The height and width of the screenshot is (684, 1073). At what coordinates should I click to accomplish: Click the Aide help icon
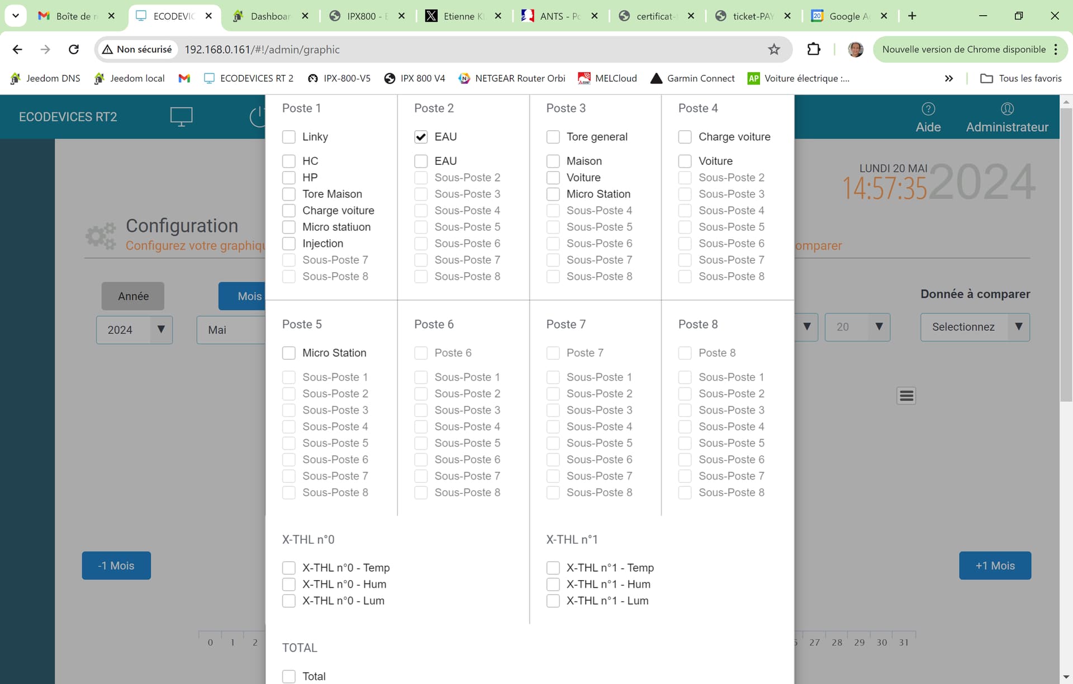pos(928,108)
